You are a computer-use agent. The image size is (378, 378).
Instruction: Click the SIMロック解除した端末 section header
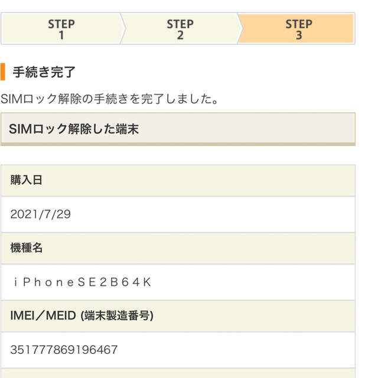(178, 129)
